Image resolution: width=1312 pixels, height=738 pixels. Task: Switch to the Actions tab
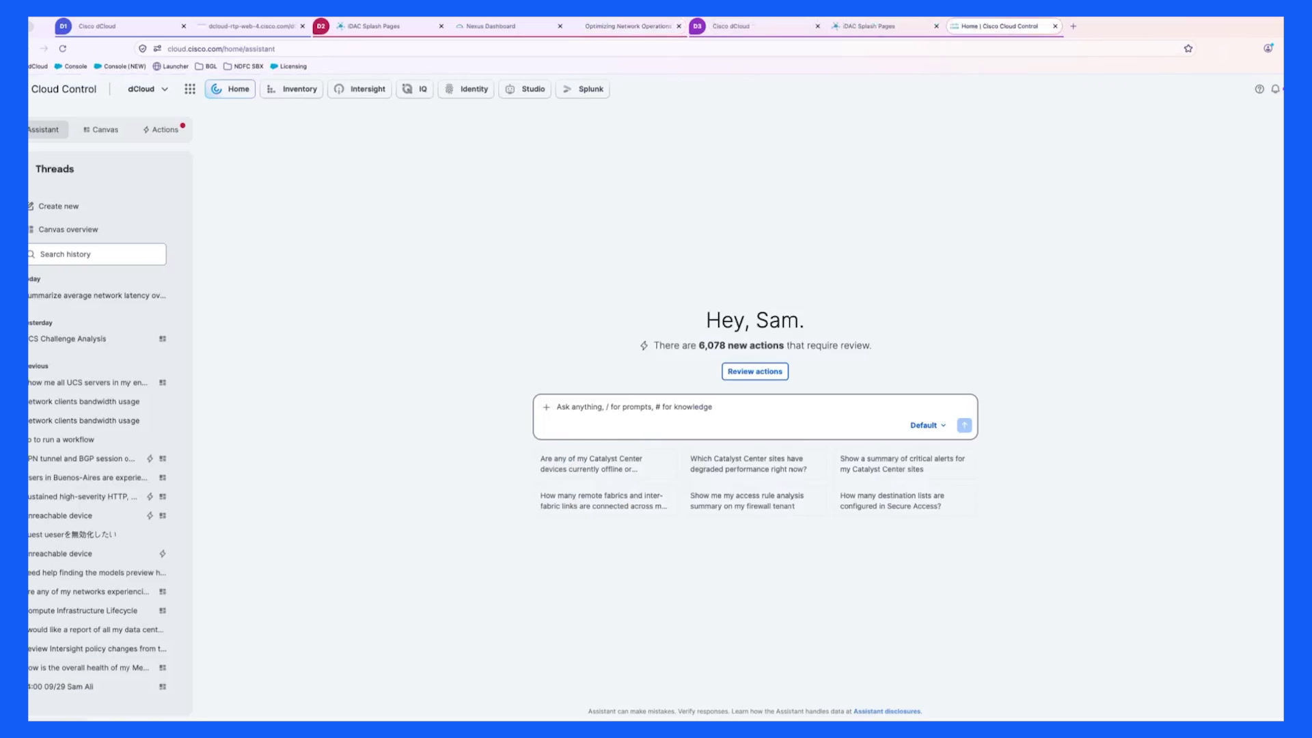click(161, 130)
